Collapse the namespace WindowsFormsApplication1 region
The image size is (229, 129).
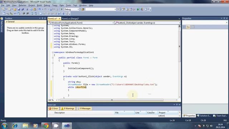point(53,52)
